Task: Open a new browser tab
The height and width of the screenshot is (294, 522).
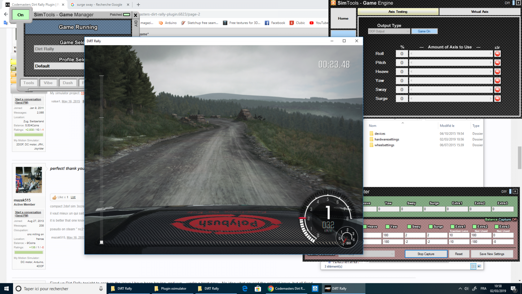Action: click(138, 5)
